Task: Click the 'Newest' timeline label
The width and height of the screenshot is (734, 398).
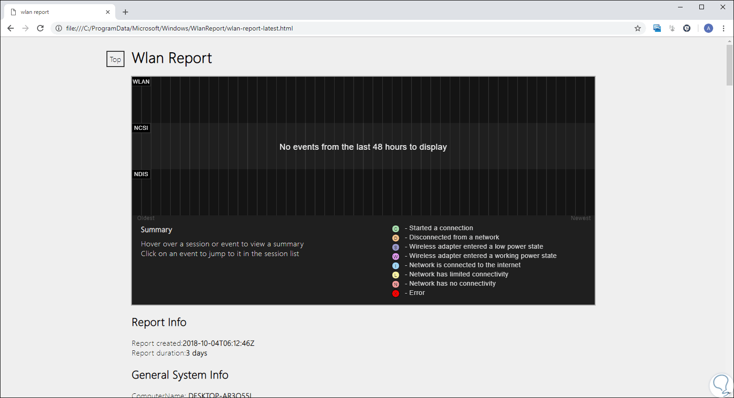Action: [581, 218]
